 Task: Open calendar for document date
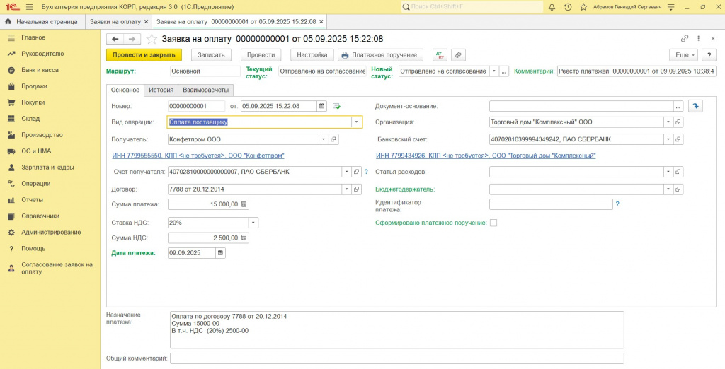pyautogui.click(x=322, y=106)
